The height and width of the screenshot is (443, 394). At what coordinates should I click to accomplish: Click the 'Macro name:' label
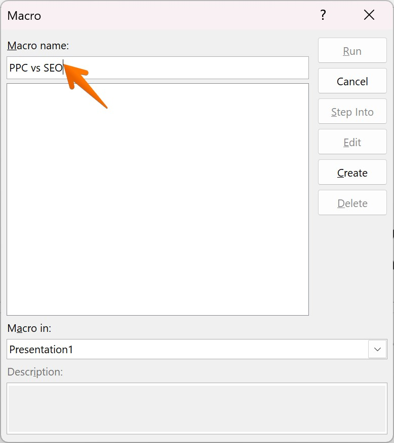click(38, 46)
